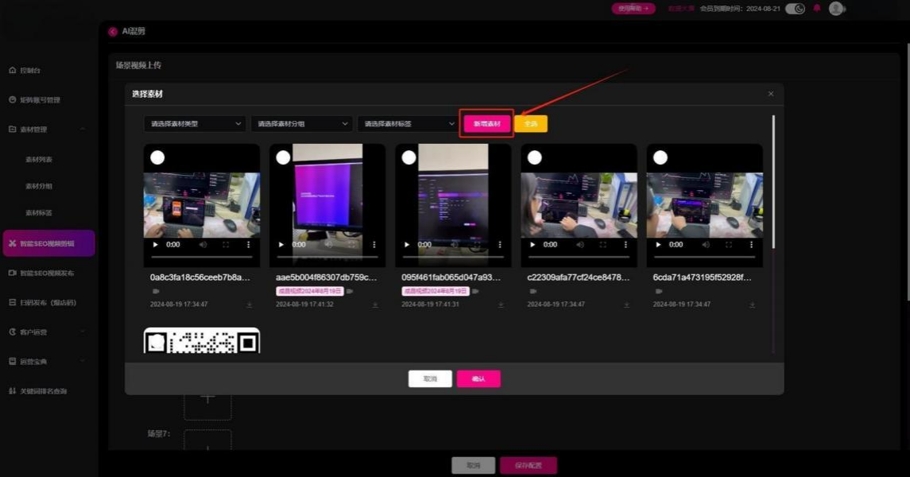Select the 0a8c3fa18c56ceeb7b8a video's radio circle

157,157
